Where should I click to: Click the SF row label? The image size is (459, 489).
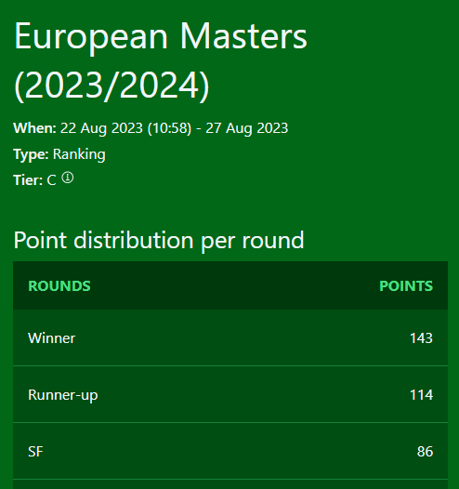[35, 452]
